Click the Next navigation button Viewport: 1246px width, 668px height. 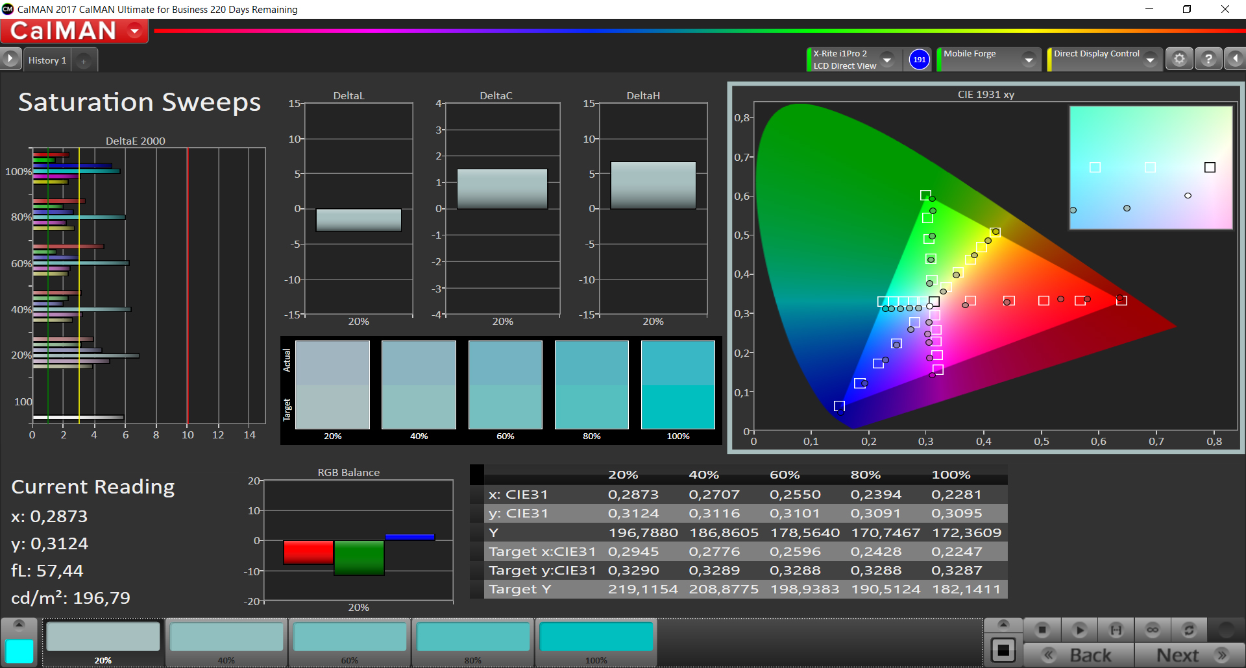point(1190,655)
